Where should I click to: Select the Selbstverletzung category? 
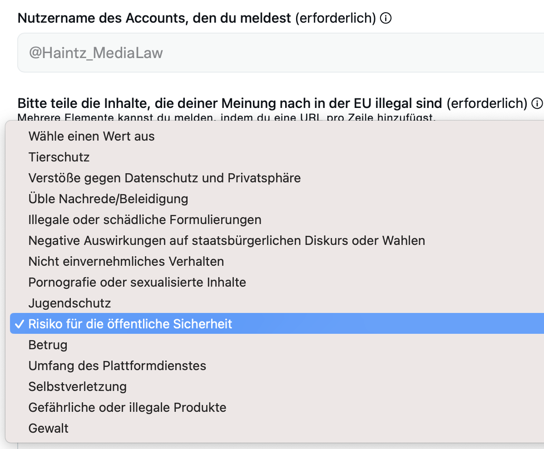click(77, 386)
